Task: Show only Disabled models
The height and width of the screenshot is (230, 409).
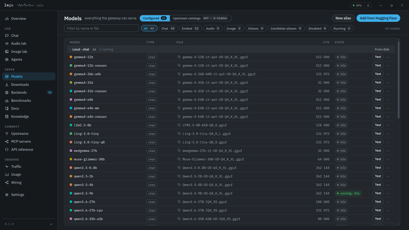Action: (317, 29)
